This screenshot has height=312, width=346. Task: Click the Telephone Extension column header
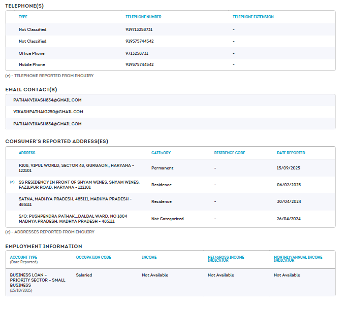tap(253, 17)
